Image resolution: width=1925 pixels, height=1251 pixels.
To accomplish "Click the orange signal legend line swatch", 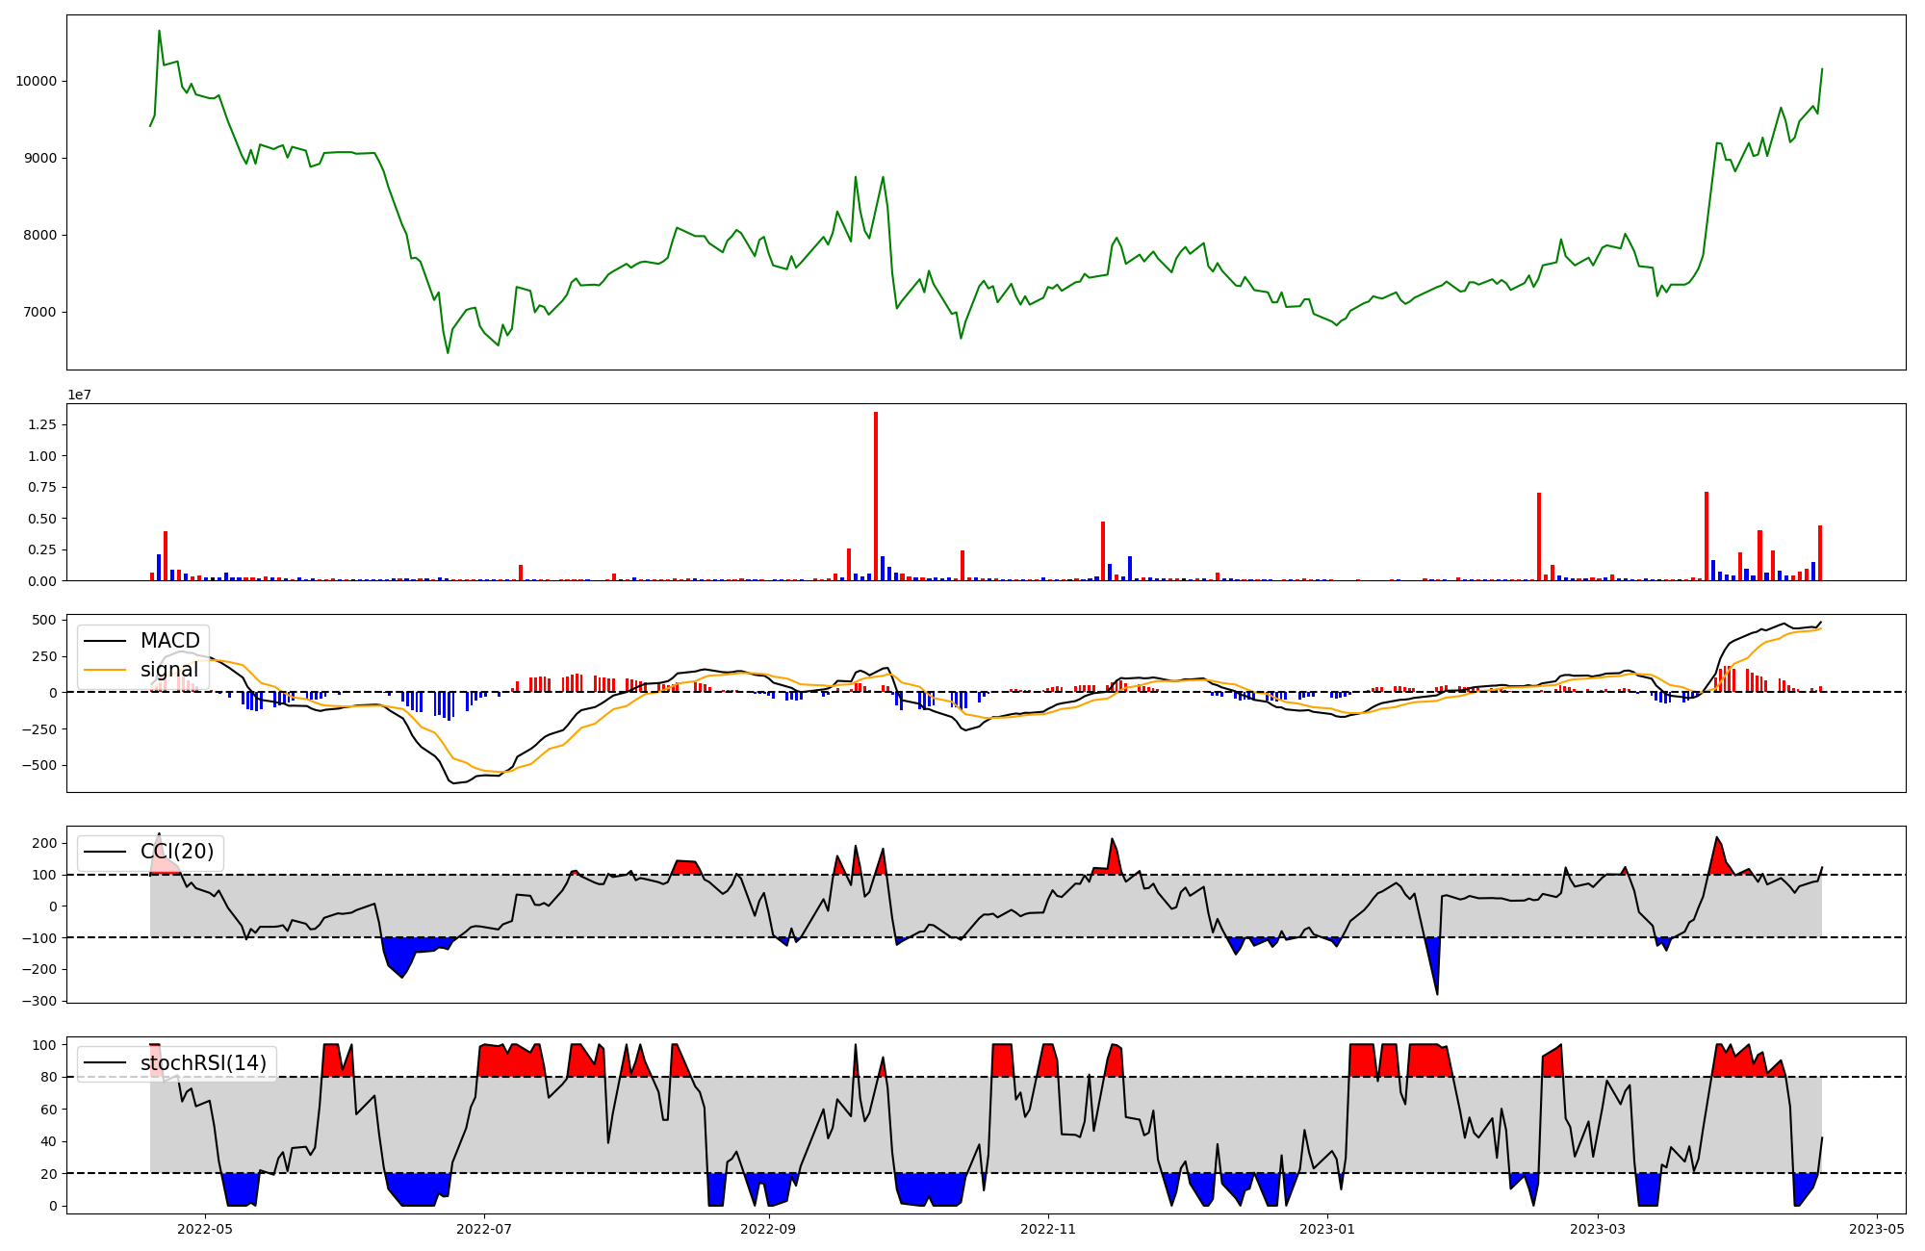I will 107,670.
